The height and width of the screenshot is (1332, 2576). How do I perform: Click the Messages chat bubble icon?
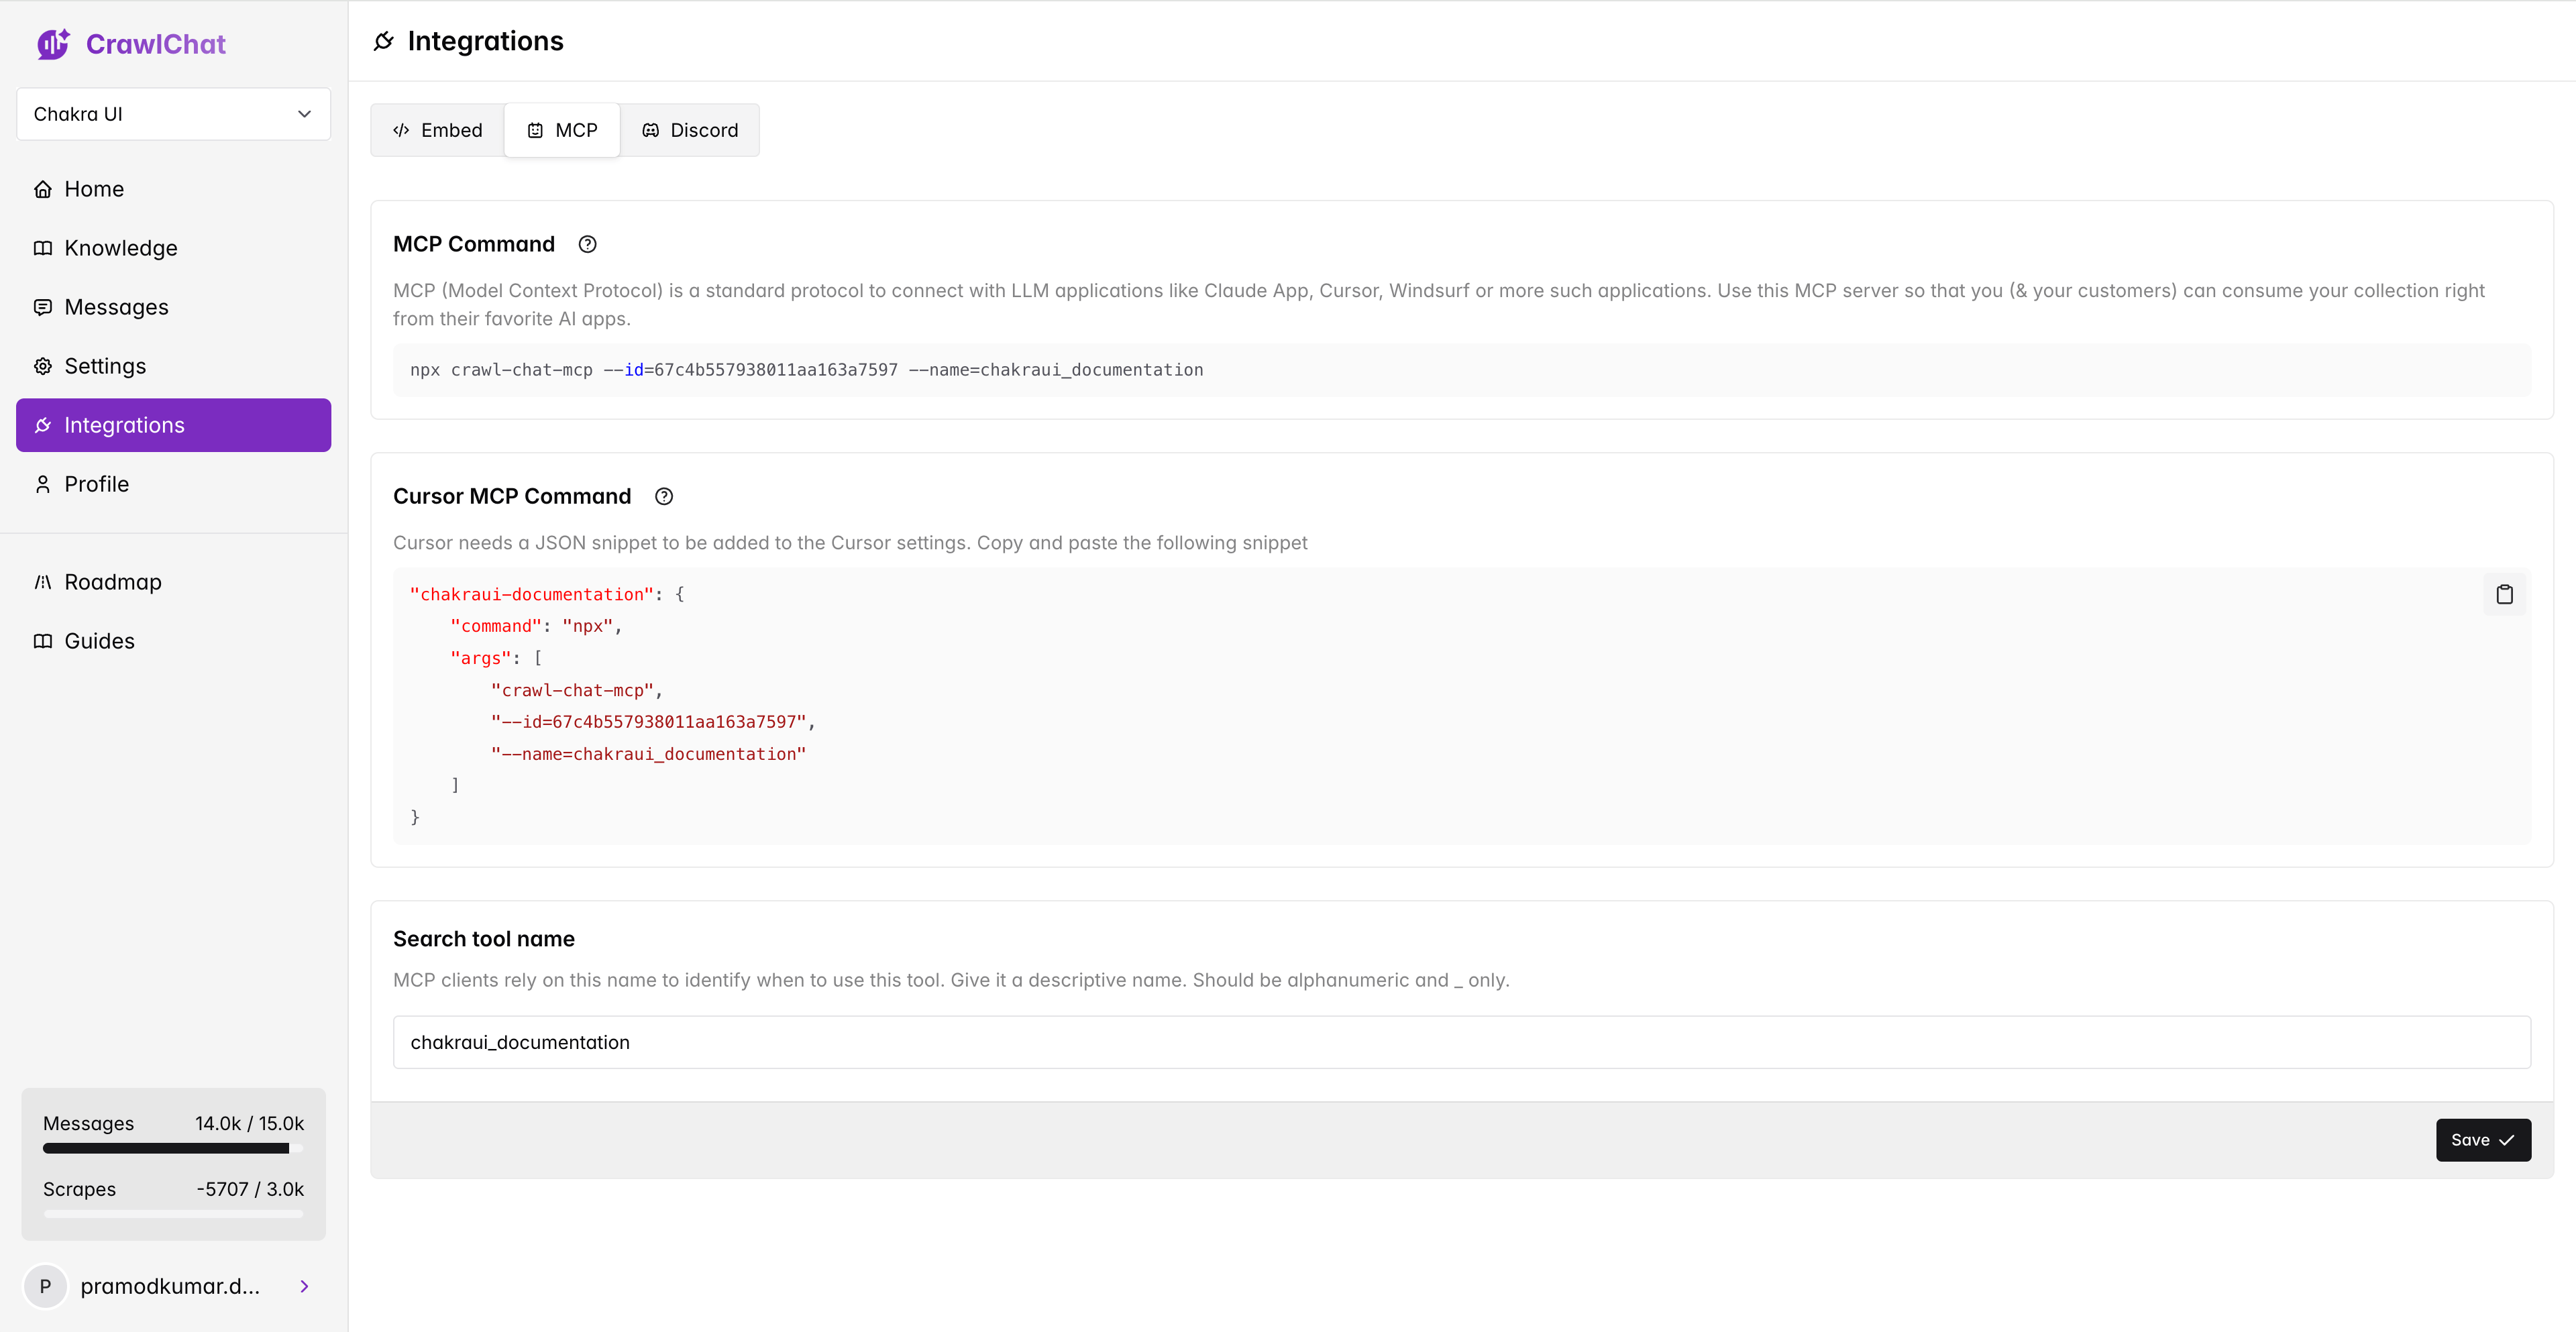click(x=43, y=307)
